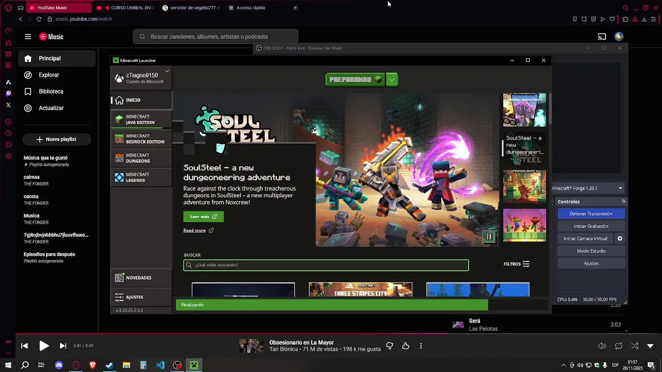Click Modo Estudio in OBS
Image resolution: width=662 pixels, height=372 pixels.
click(591, 251)
